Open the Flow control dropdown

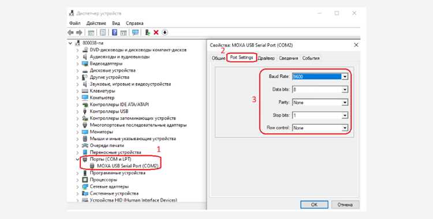345,128
